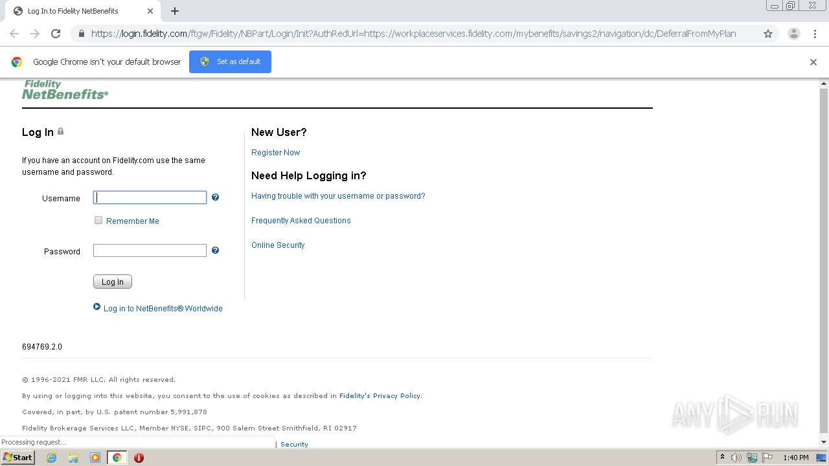Click the New User? heading
This screenshot has width=829, height=466.
(279, 132)
